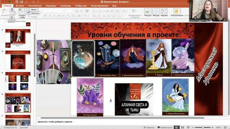Open the Макет layout dropdown
Viewport: 230px width, 129px height.
click(33, 10)
